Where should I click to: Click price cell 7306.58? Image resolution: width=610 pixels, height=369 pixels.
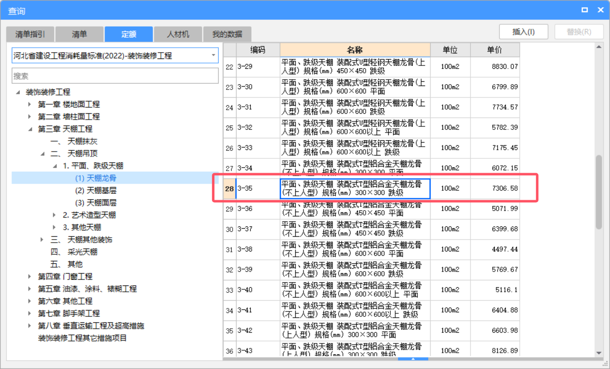click(495, 188)
